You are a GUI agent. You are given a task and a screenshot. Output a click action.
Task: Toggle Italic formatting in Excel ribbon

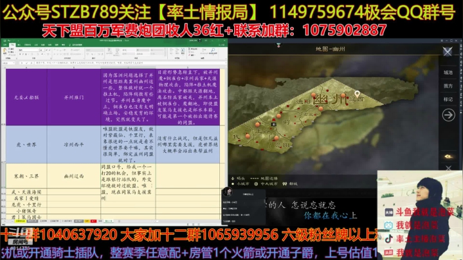tap(23, 54)
